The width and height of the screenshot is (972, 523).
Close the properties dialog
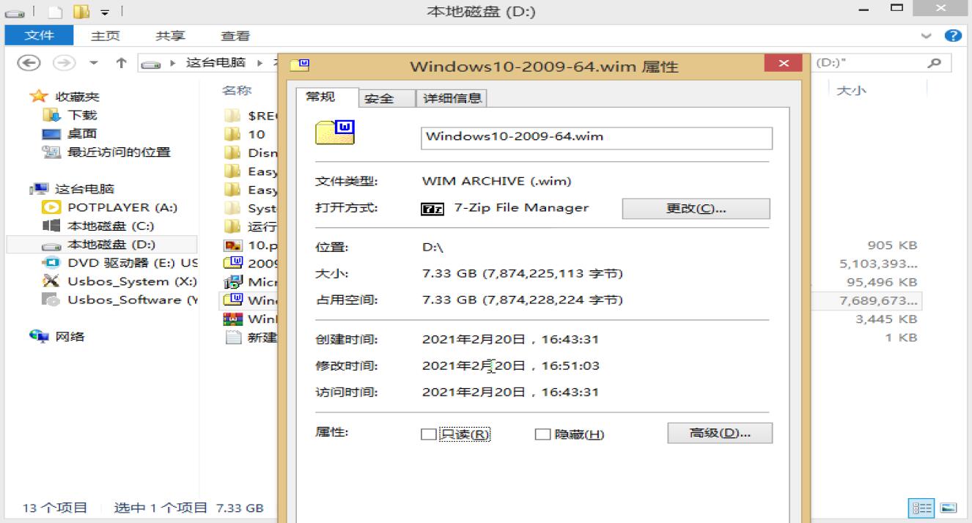pyautogui.click(x=782, y=63)
